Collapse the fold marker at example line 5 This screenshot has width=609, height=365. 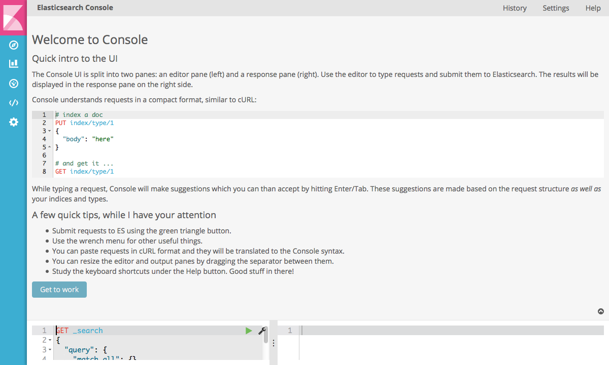click(x=49, y=147)
